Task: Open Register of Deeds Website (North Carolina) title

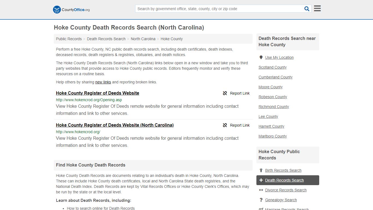Action: pyautogui.click(x=115, y=125)
